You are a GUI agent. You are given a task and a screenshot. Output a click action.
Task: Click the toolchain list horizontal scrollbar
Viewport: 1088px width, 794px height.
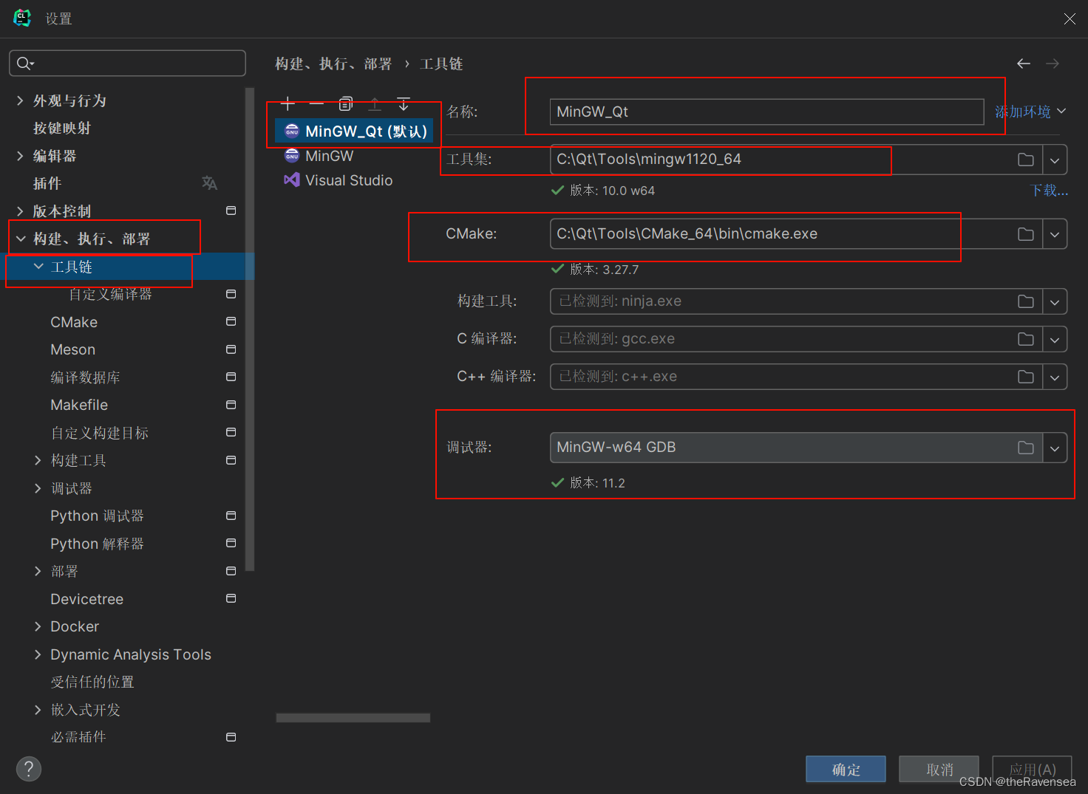click(x=353, y=718)
